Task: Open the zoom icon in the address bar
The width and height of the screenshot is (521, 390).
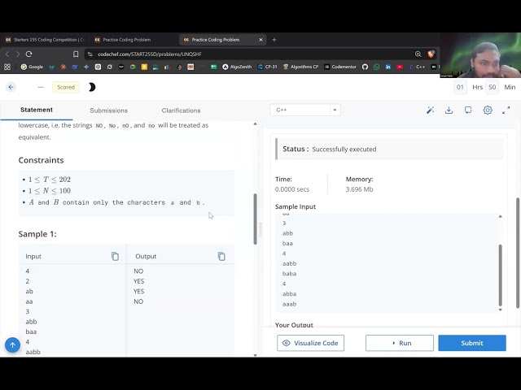Action: click(x=418, y=54)
